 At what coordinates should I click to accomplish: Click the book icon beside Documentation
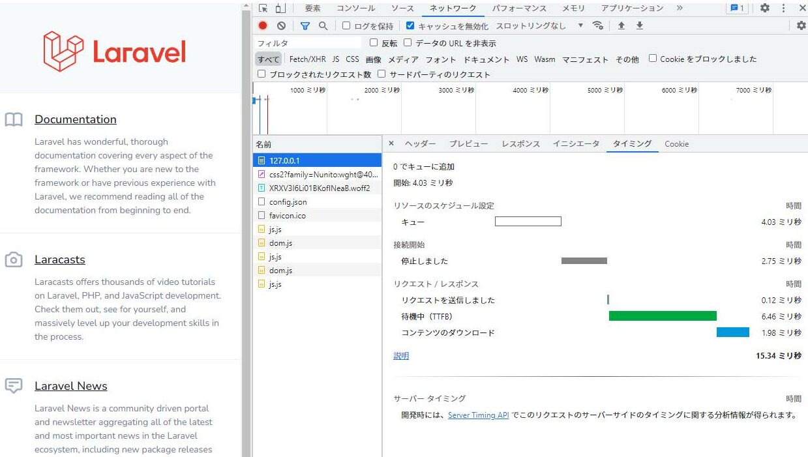[x=14, y=119]
